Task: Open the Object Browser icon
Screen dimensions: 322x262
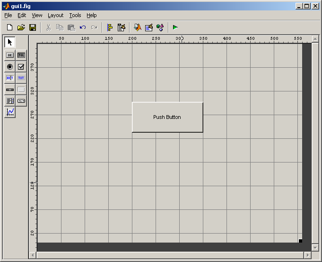Action: click(x=160, y=27)
